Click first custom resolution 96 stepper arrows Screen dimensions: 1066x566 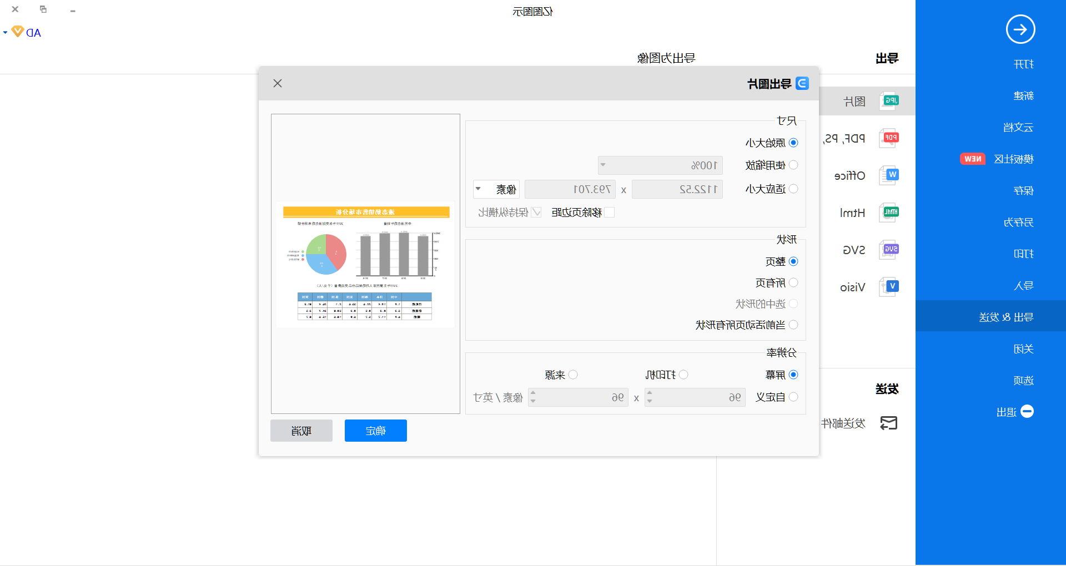coord(650,397)
